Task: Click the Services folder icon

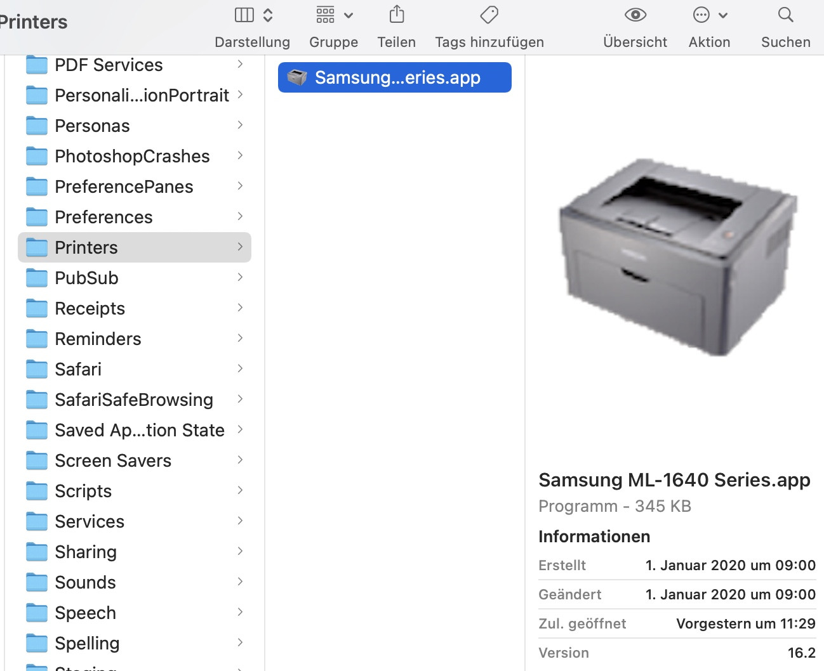Action: pos(37,521)
